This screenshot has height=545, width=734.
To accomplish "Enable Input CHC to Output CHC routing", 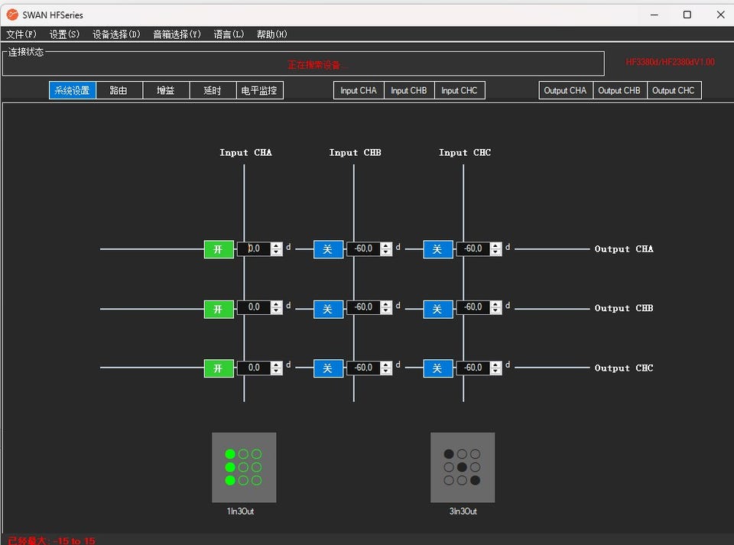I will pos(437,368).
